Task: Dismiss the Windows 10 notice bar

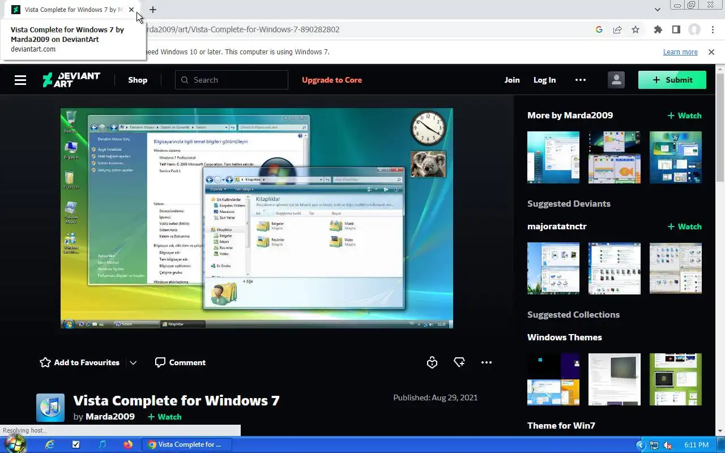Action: 711,52
